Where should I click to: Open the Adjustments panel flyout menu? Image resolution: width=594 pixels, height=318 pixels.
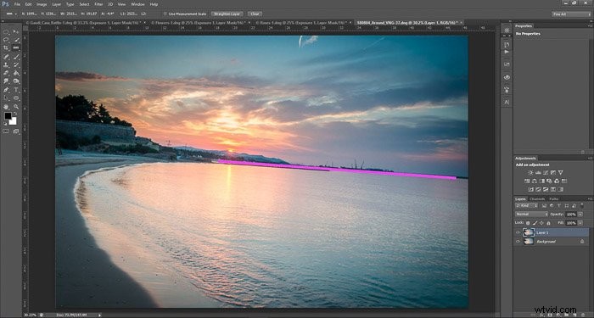tap(590, 158)
